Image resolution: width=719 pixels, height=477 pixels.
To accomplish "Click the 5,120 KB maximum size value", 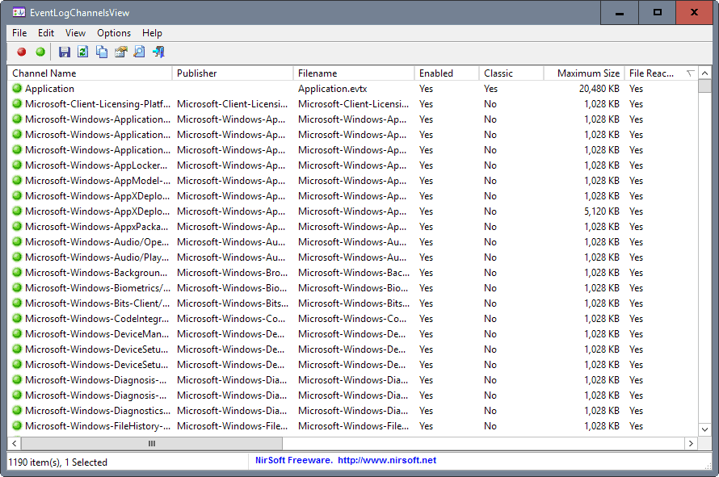I will point(602,211).
